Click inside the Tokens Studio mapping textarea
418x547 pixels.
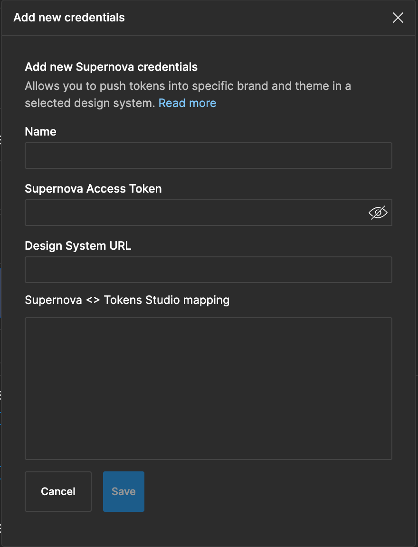(209, 389)
